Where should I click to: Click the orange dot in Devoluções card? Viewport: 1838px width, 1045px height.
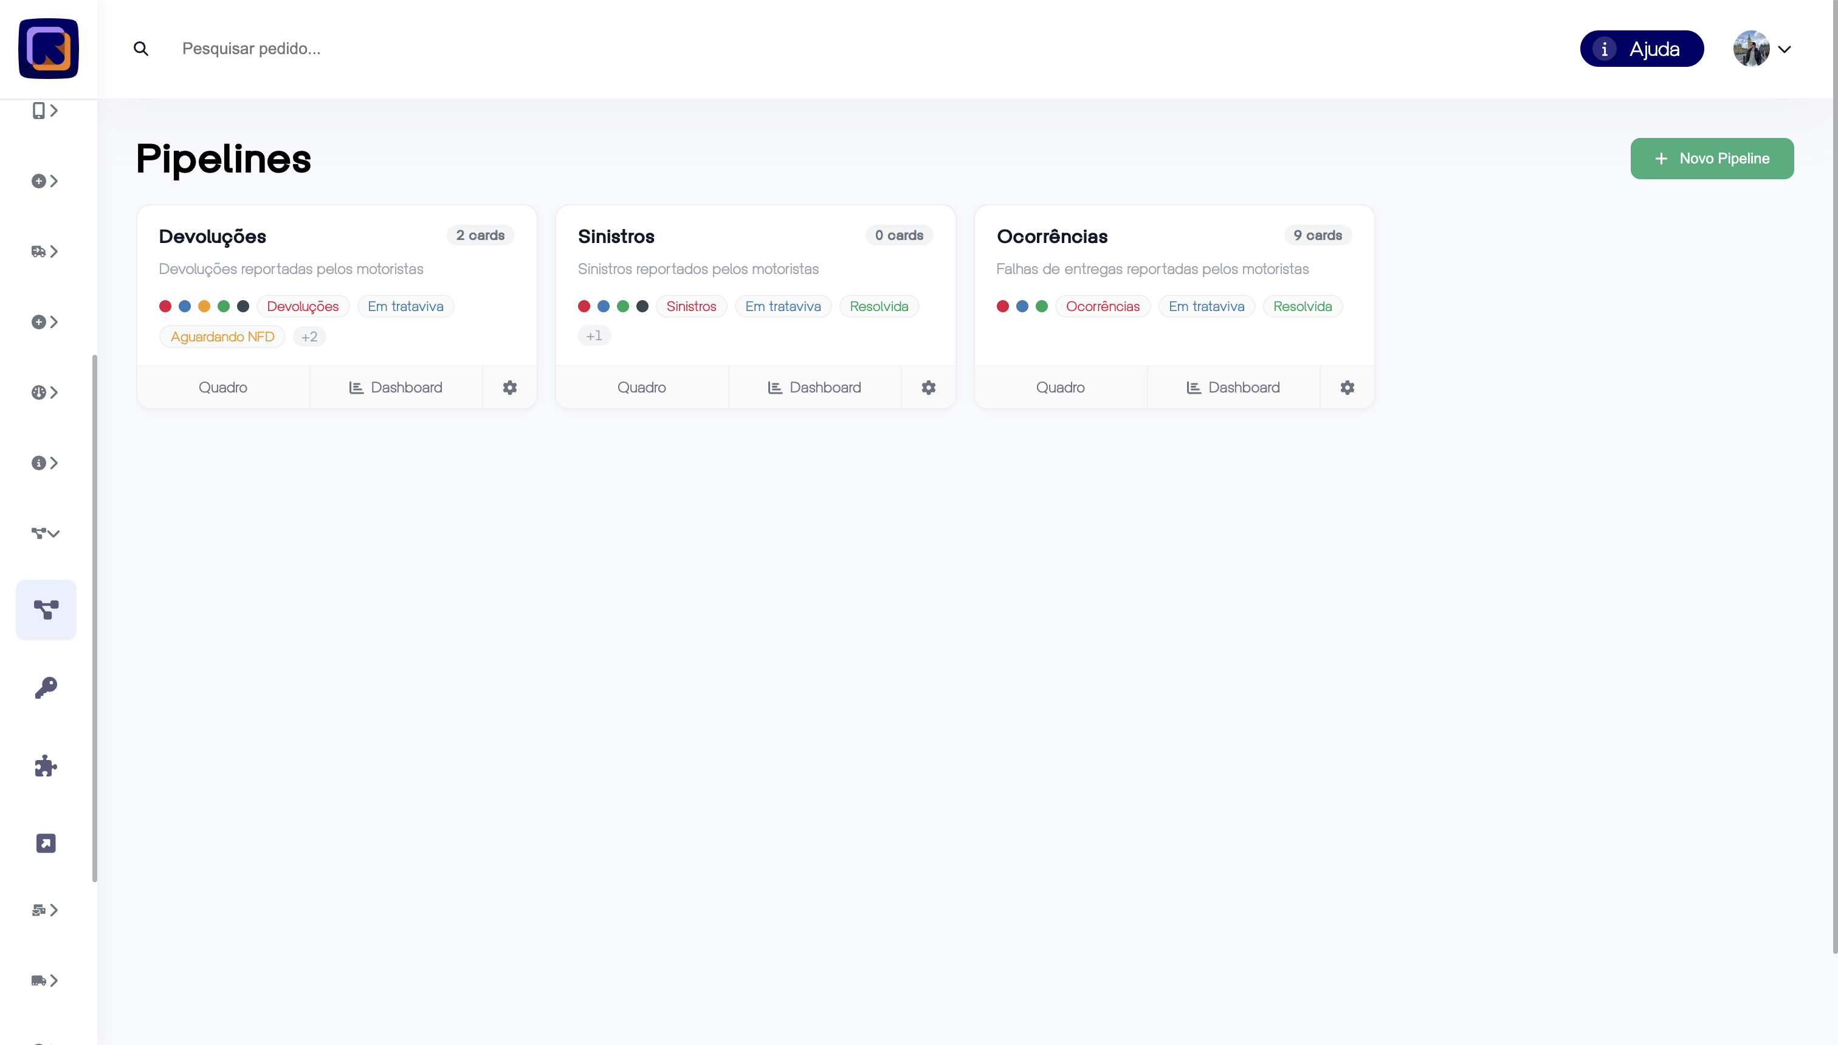click(204, 306)
